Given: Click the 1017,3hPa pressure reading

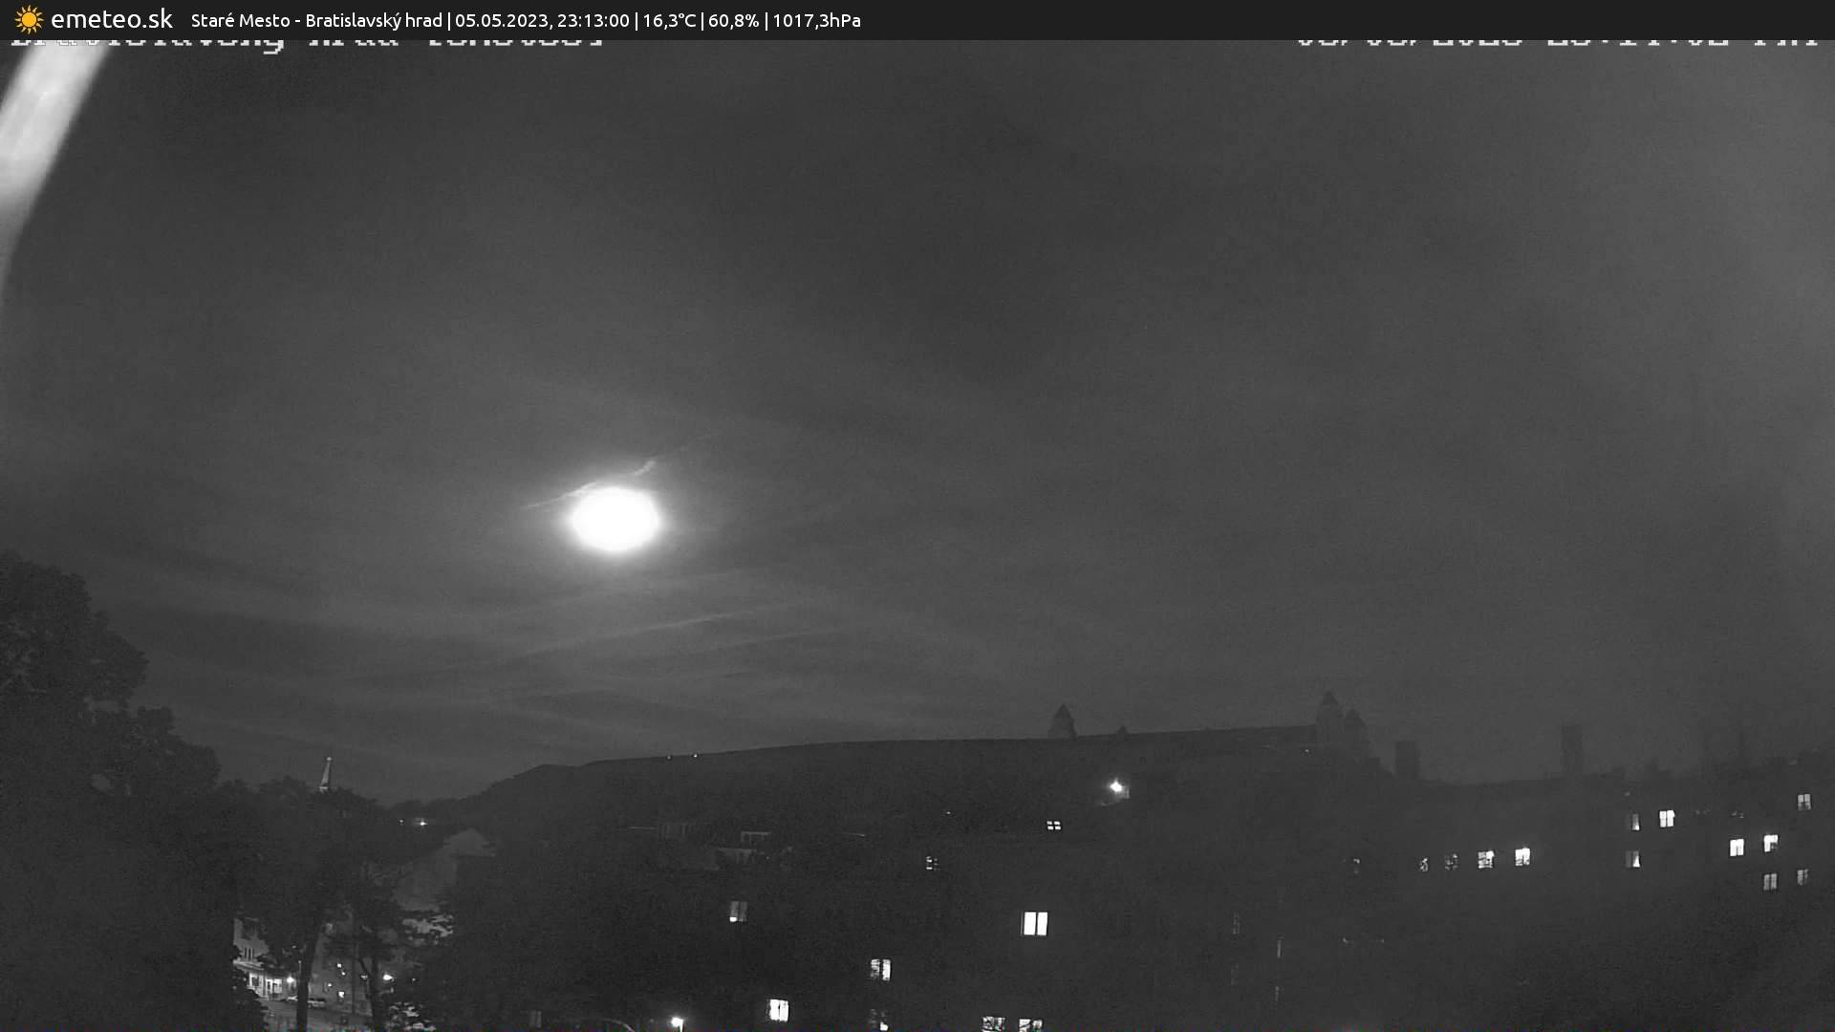Looking at the screenshot, I should point(816,20).
